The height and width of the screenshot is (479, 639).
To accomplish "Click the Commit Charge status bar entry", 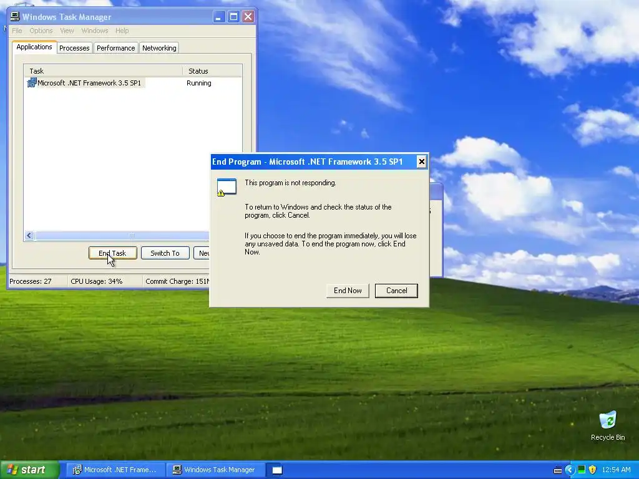I will [177, 281].
